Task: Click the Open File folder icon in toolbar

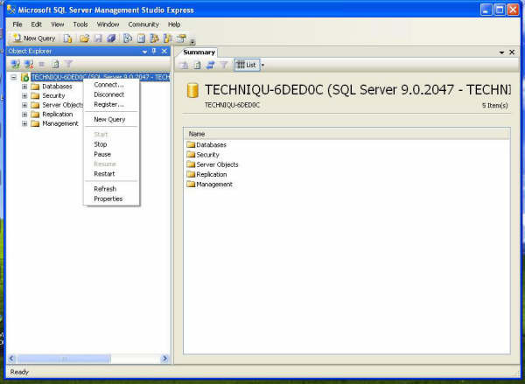Action: [x=84, y=38]
